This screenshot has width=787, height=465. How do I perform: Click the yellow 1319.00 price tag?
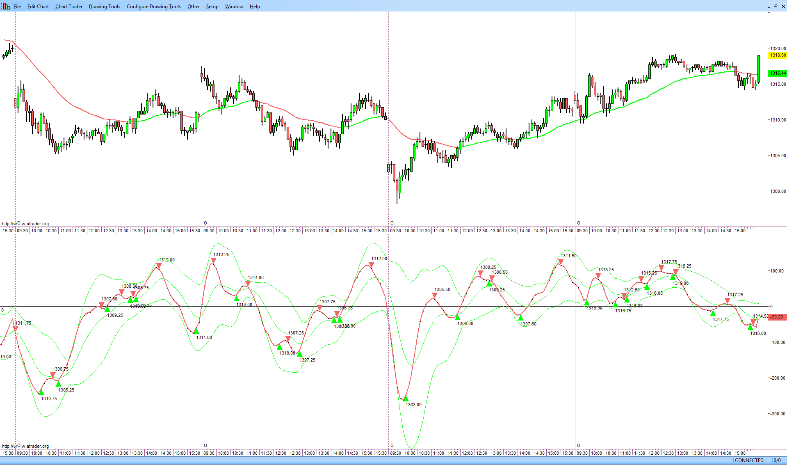[x=778, y=55]
